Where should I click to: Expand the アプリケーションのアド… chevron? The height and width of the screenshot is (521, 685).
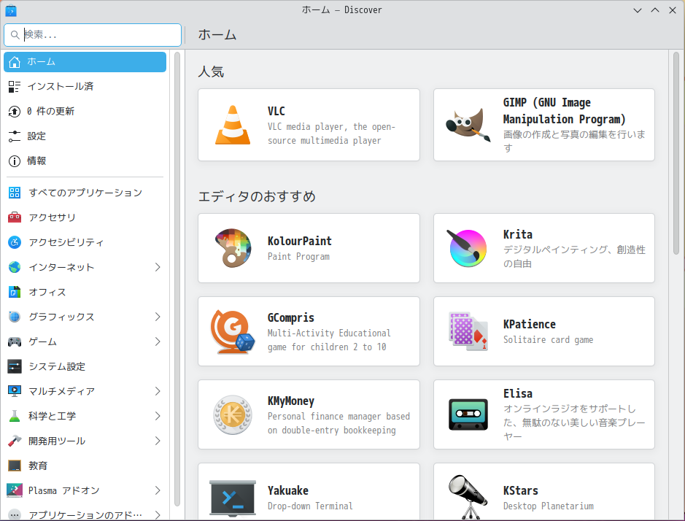click(158, 515)
